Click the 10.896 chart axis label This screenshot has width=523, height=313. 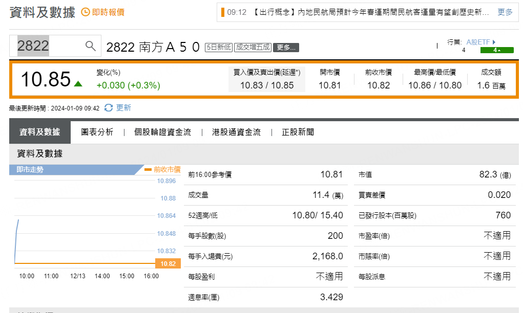pyautogui.click(x=166, y=181)
